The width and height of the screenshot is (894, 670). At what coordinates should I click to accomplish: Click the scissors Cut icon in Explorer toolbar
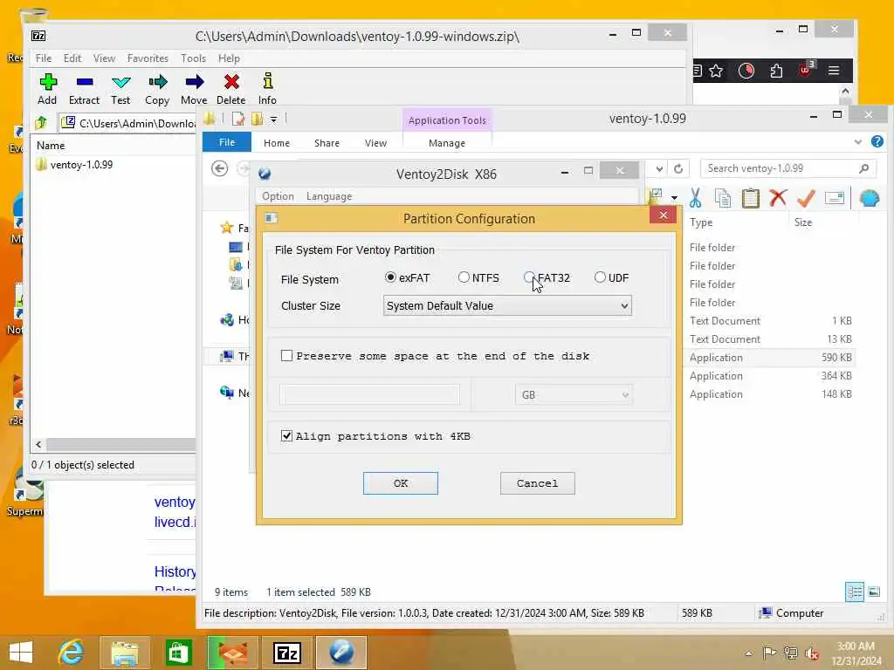click(x=695, y=198)
